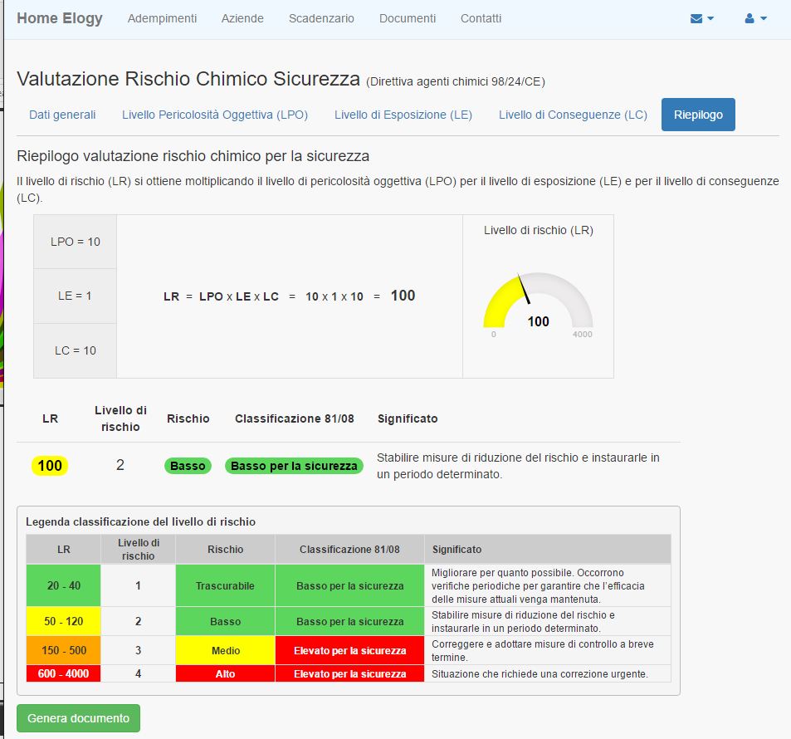Open the Livello di Esposizione (LE) tab
This screenshot has height=739, width=791.
403,115
